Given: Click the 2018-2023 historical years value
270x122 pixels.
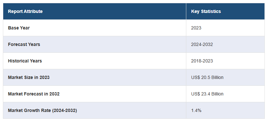Looking at the screenshot, I should point(202,61).
